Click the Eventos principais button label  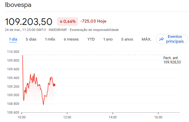[x=175, y=39]
